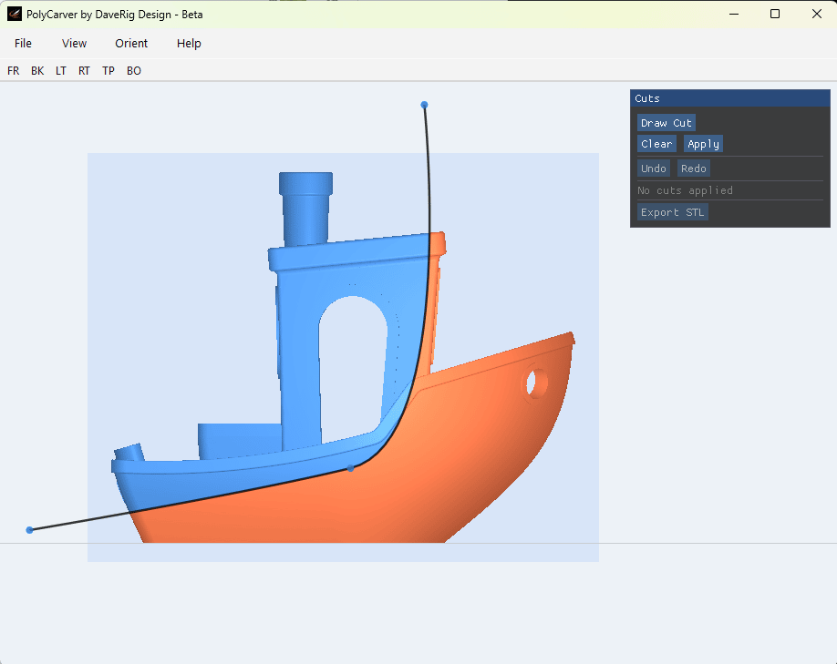Close the PolyCarver window
Image resolution: width=837 pixels, height=664 pixels.
click(817, 14)
